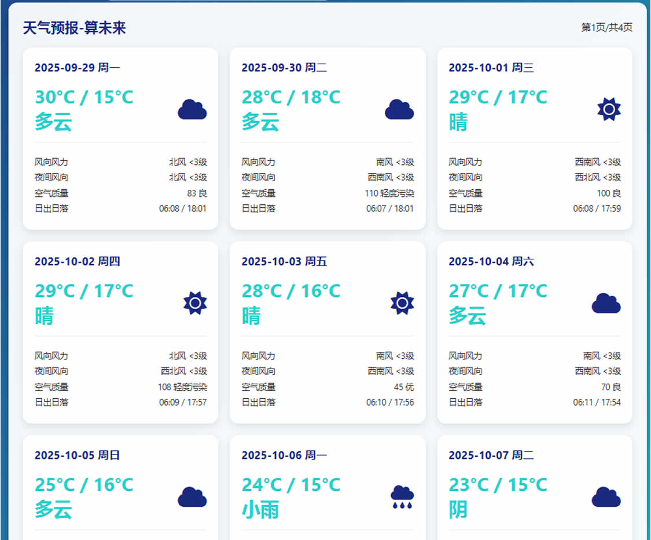Click the 108 轻度污染 air quality value
The image size is (651, 540).
182,387
